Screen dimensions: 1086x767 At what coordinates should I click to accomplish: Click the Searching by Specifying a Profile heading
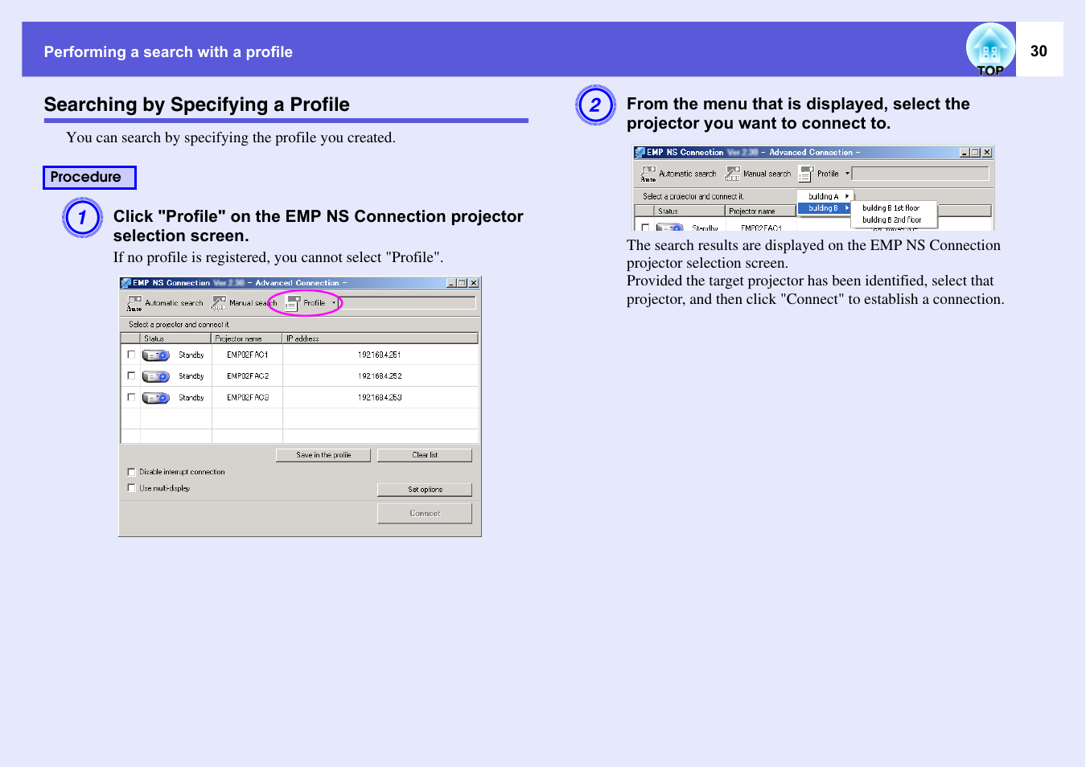pos(197,105)
